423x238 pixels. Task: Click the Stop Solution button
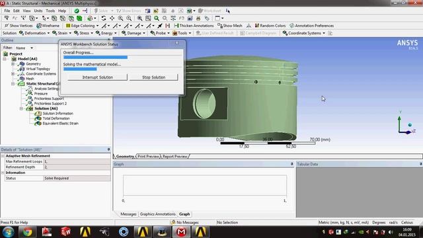(x=153, y=77)
